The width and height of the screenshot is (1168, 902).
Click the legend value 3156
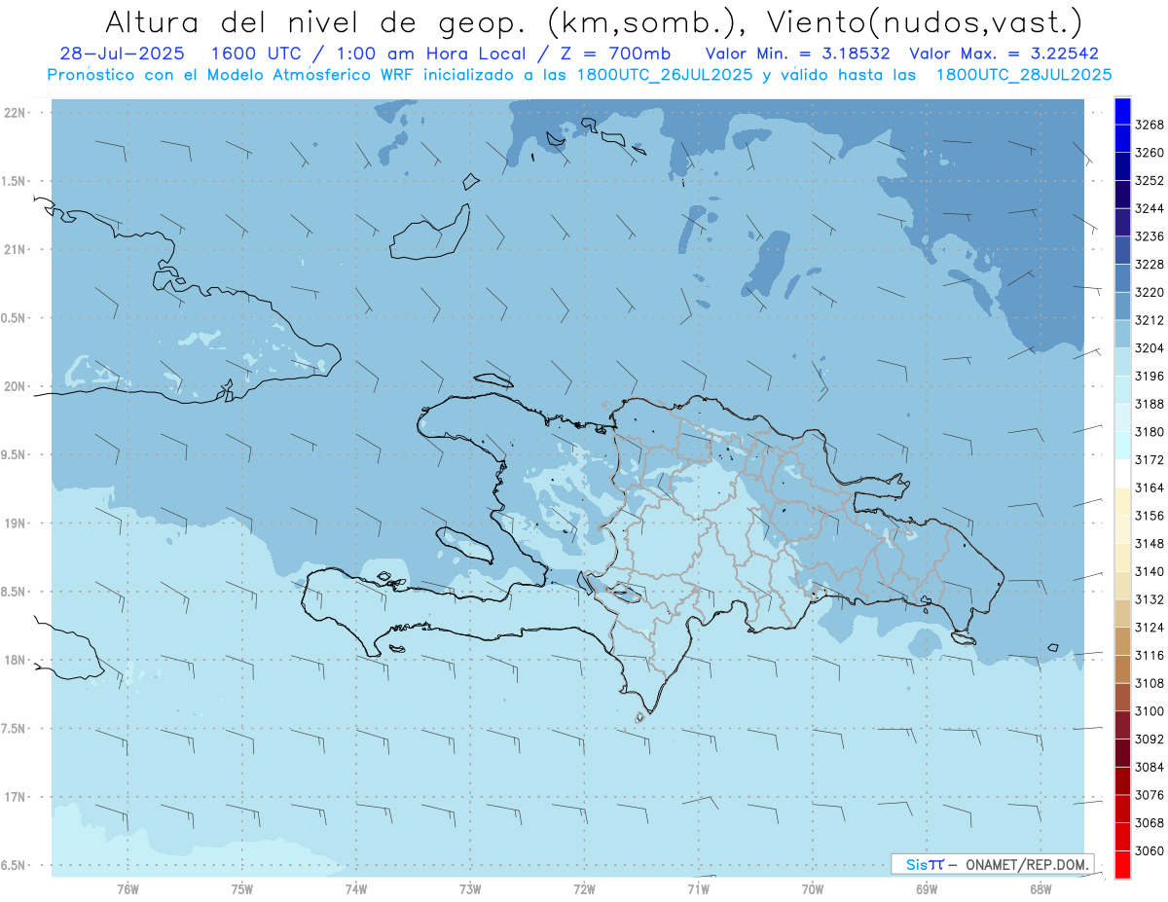(1149, 516)
